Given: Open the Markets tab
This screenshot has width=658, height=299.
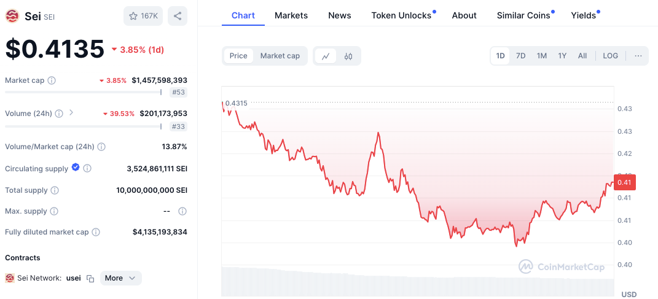Looking at the screenshot, I should tap(291, 15).
